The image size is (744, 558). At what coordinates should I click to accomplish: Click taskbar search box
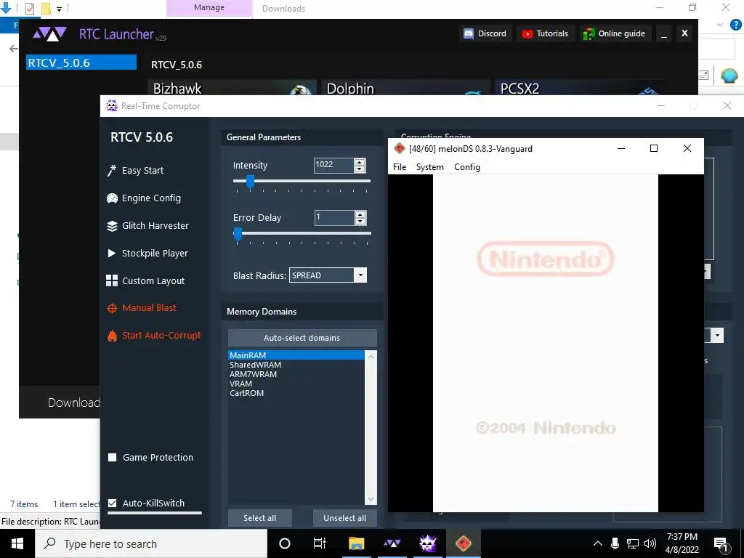point(151,543)
